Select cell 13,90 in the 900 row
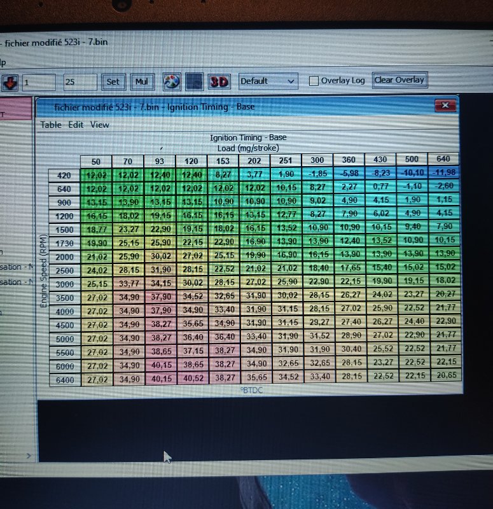 (128, 202)
